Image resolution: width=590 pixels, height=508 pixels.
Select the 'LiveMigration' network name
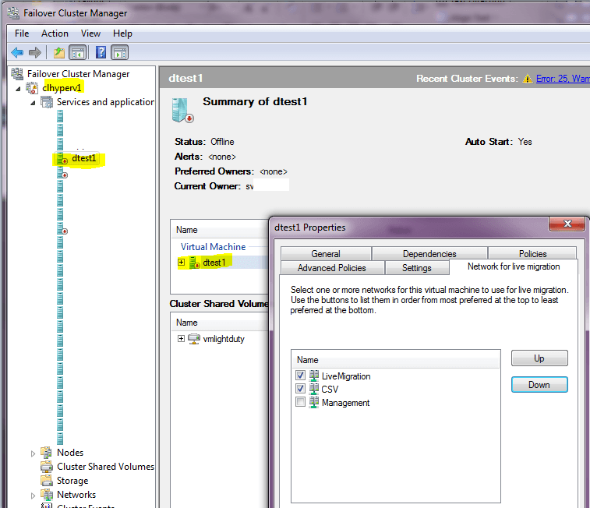point(346,376)
